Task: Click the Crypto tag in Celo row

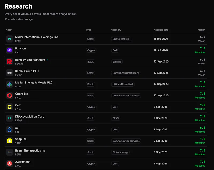Action: [91, 107]
